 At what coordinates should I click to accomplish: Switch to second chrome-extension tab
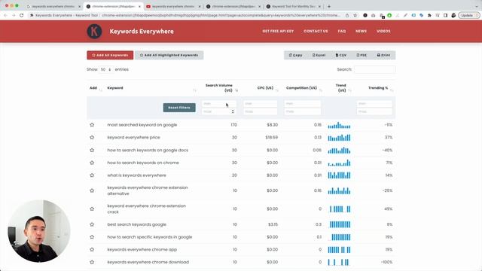click(233, 7)
